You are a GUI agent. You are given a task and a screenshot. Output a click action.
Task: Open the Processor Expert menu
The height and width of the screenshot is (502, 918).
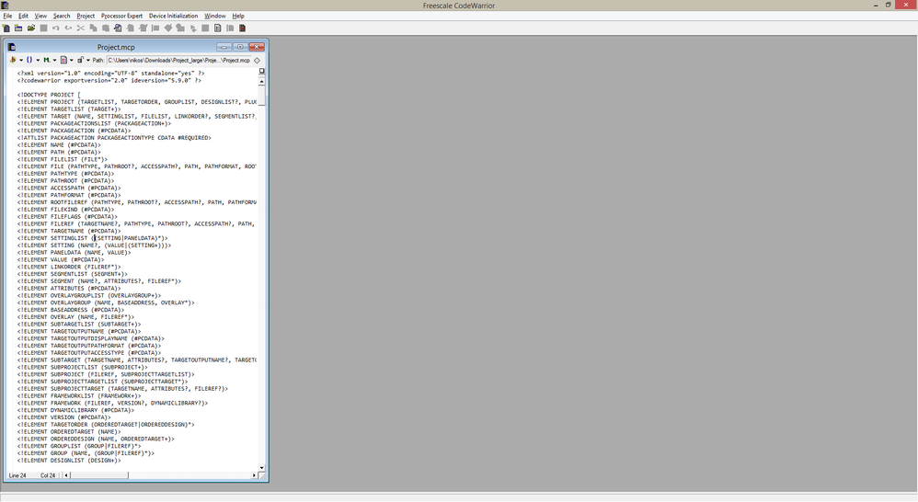pos(121,16)
